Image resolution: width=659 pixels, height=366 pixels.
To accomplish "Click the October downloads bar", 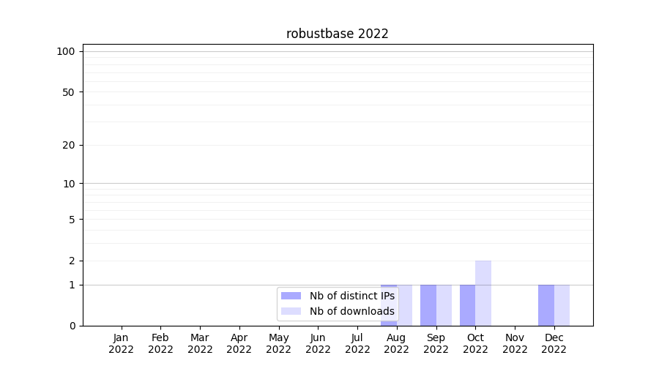I will pyautogui.click(x=483, y=293).
